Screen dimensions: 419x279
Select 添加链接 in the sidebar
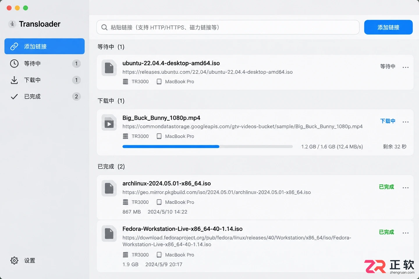(45, 46)
